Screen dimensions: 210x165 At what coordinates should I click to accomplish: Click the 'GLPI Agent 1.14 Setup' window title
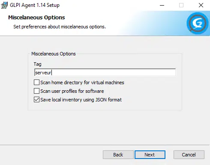[35, 5]
